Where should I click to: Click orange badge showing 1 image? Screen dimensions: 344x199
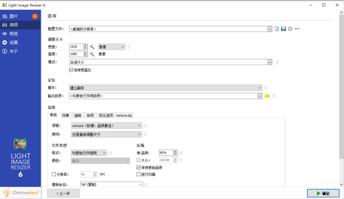click(x=35, y=16)
